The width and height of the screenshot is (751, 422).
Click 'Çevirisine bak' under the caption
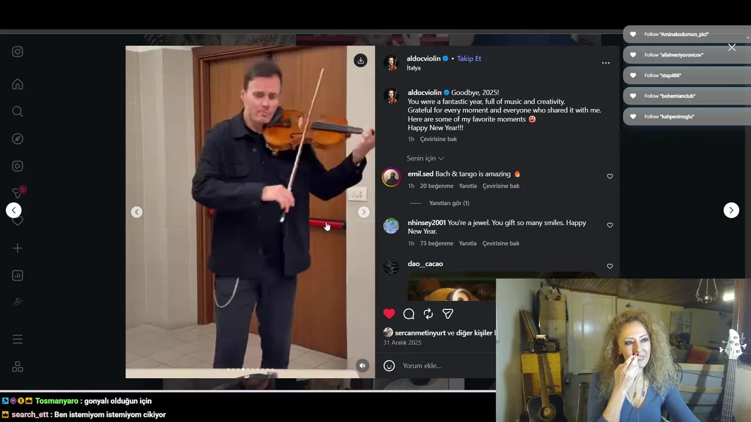tap(438, 139)
